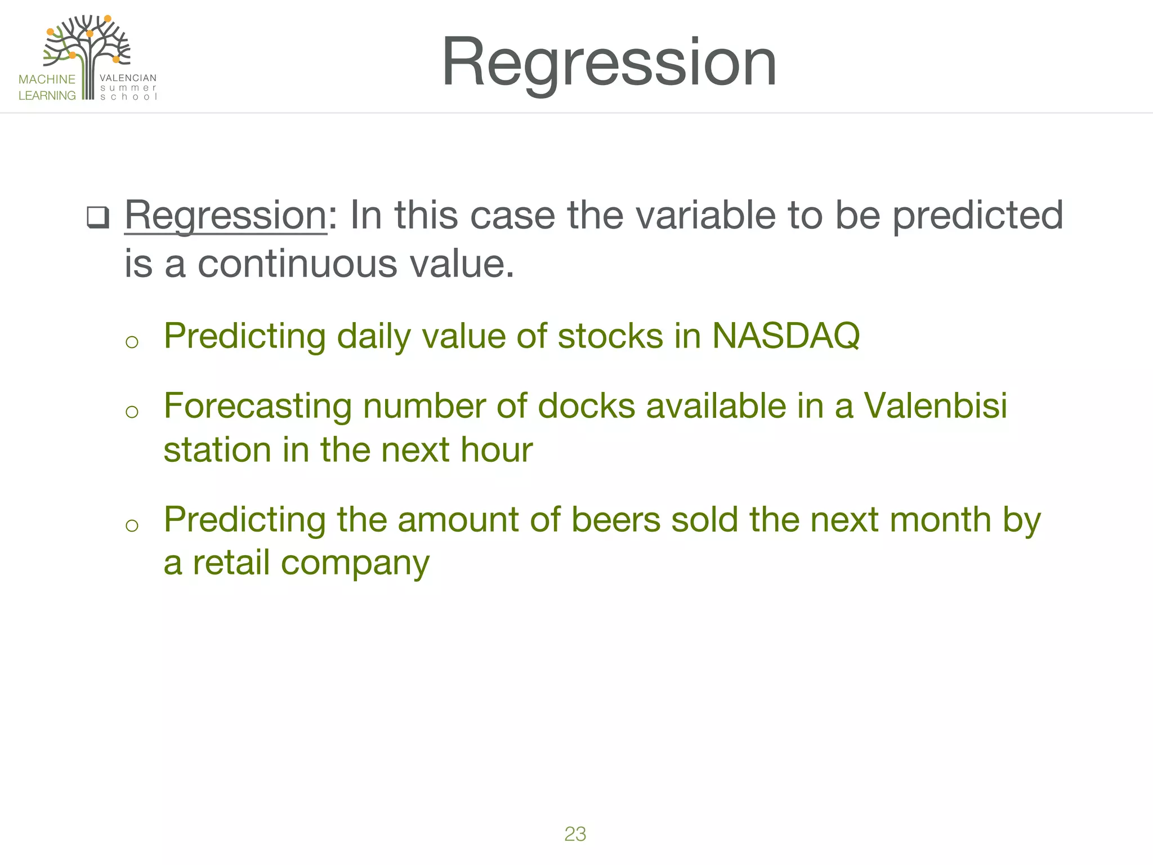Viewport: 1153px width, 865px height.
Task: Click the underlined Regression word
Action: click(x=226, y=216)
